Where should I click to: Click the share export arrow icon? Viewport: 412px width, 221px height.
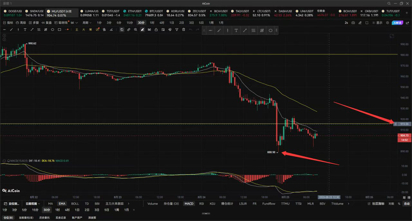tap(407, 23)
